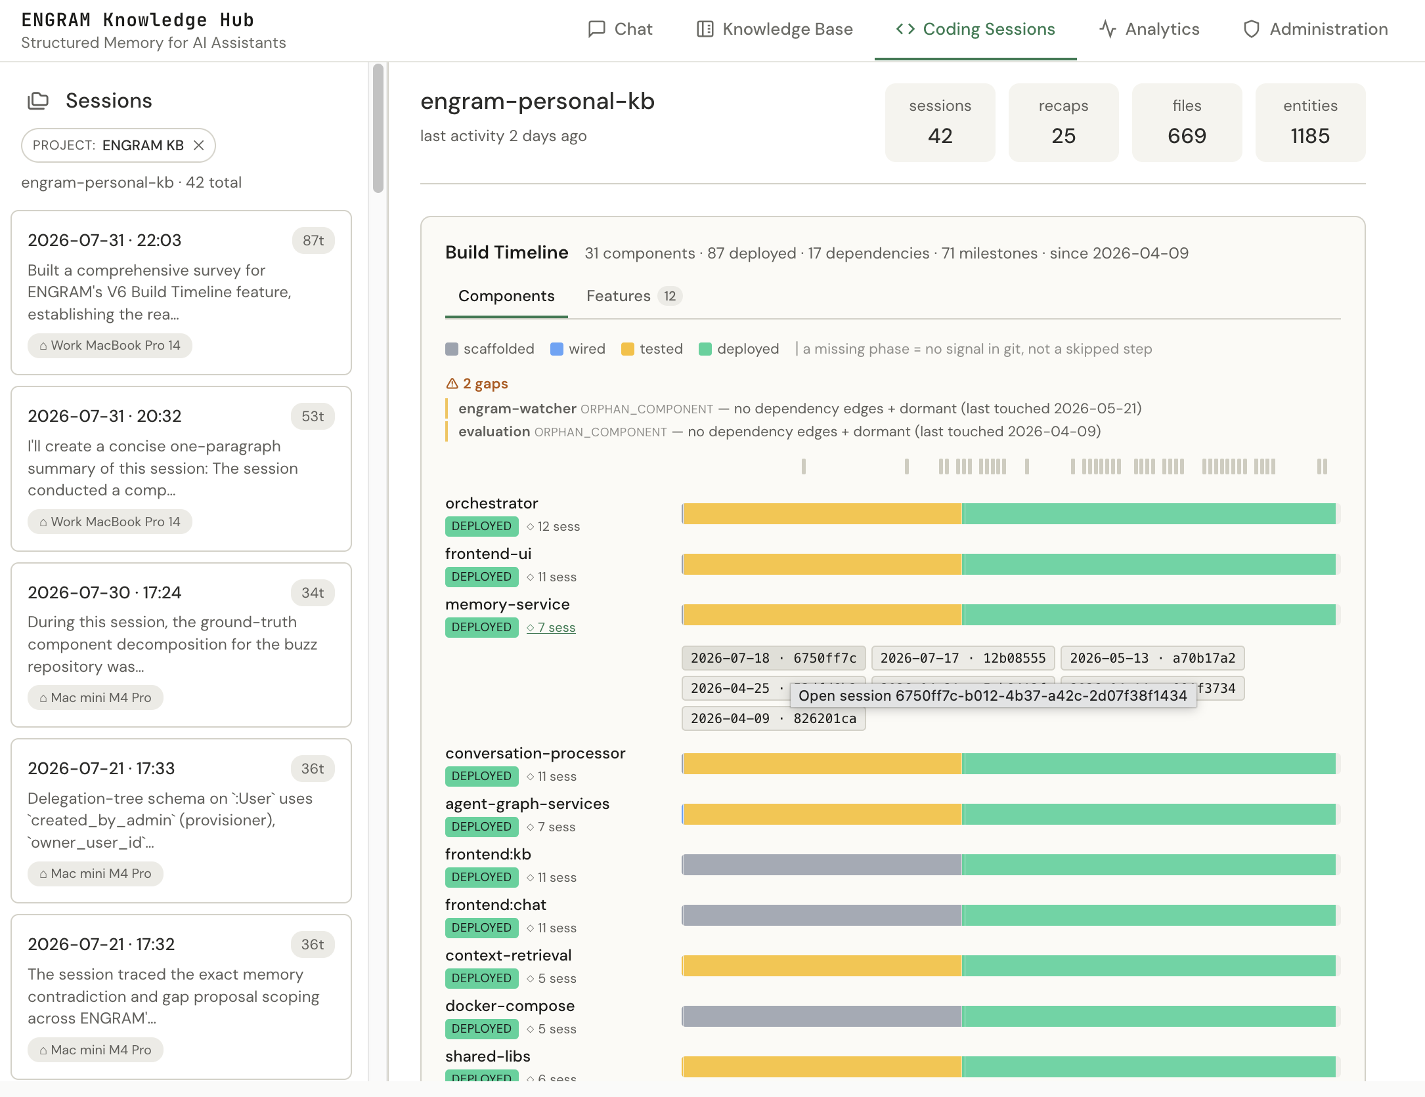Image resolution: width=1425 pixels, height=1097 pixels.
Task: Click the scaffolded legend swatch
Action: click(x=452, y=350)
